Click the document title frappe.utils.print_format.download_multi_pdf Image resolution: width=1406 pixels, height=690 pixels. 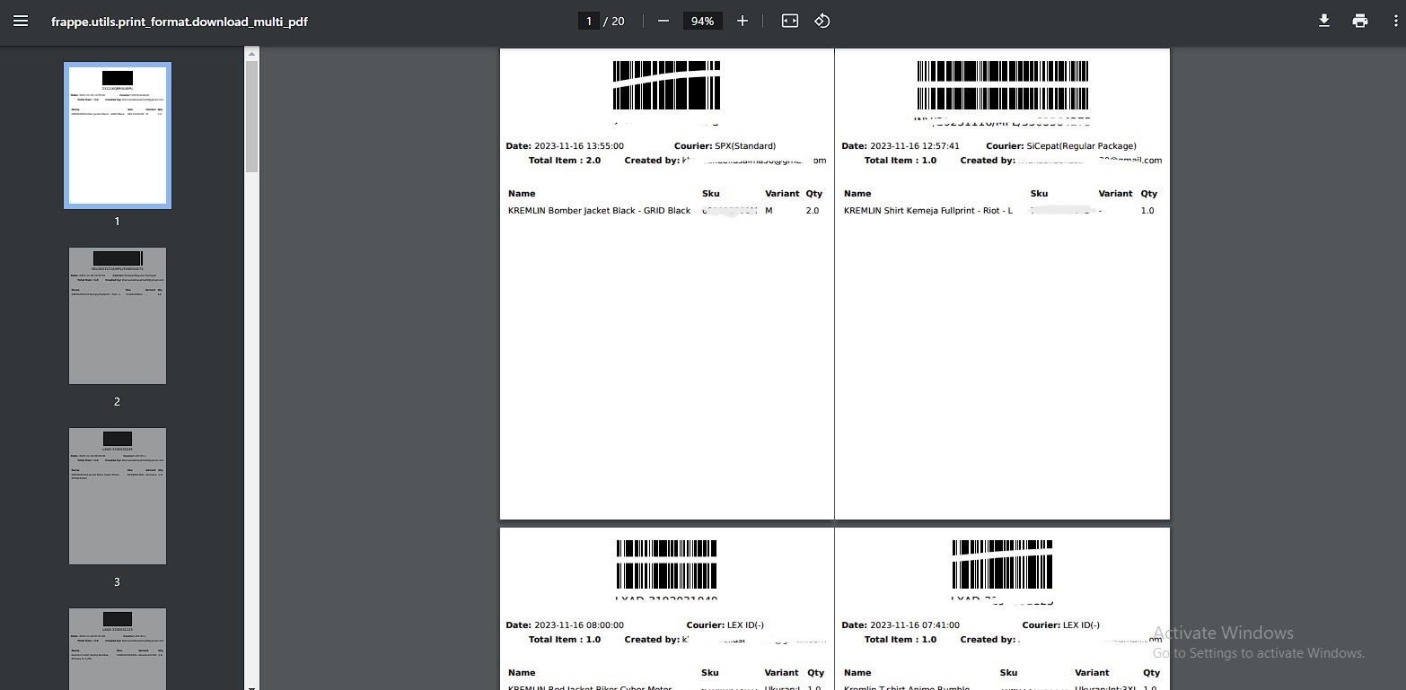point(180,21)
